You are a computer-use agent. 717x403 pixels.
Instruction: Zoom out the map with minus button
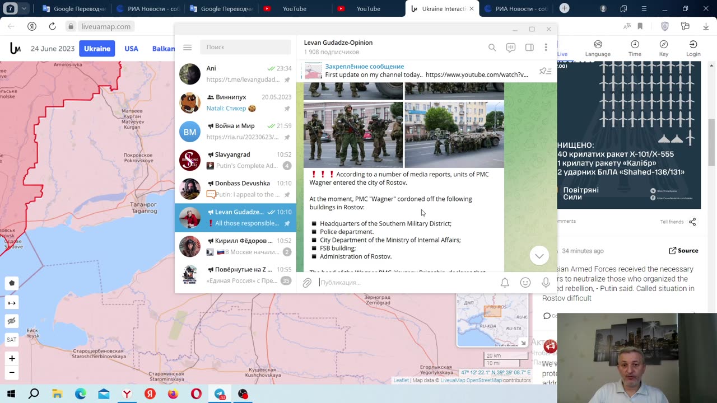(x=12, y=373)
